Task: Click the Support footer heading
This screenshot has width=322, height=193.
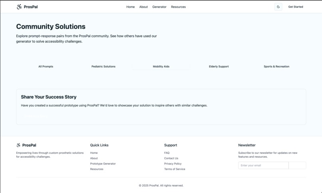Action: click(x=171, y=145)
